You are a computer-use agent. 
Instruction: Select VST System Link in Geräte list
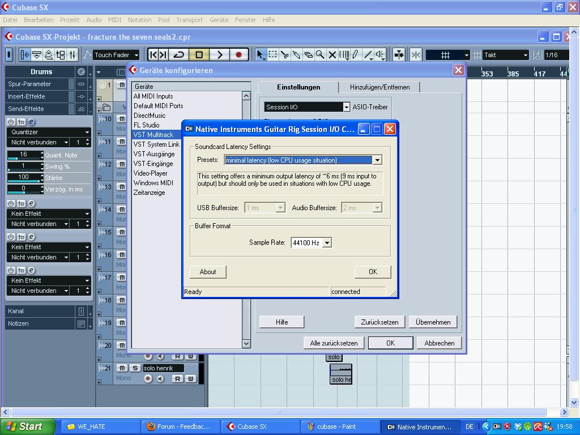156,144
